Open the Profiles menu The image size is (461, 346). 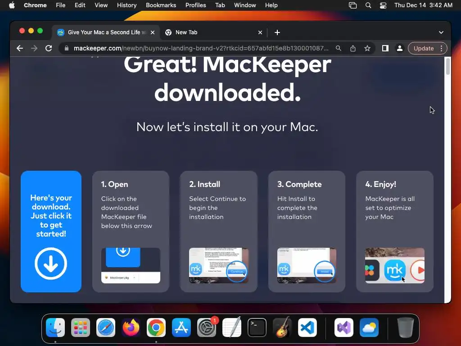195,5
